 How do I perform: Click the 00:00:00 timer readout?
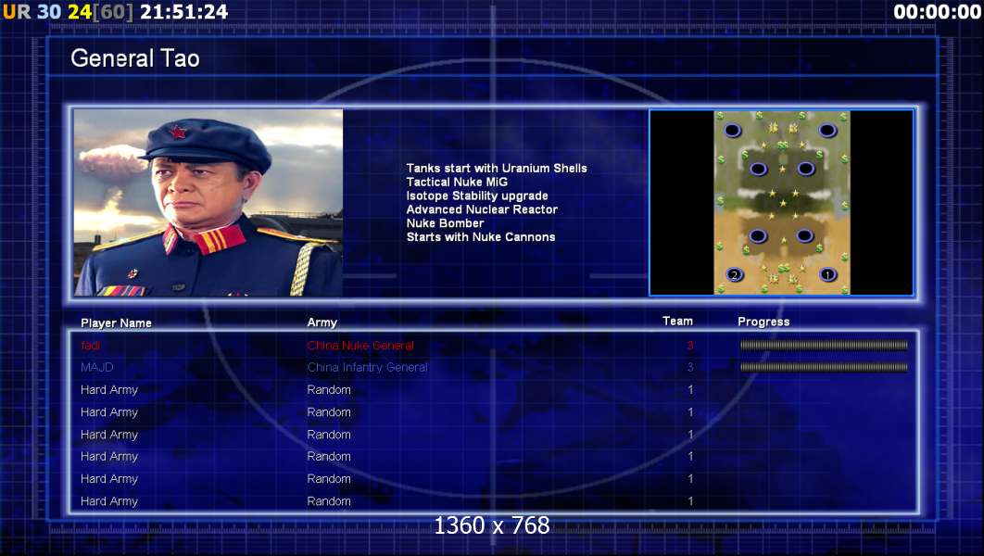point(937,12)
